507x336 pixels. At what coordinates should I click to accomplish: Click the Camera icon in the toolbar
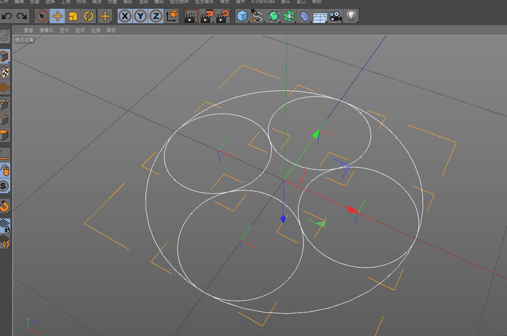(x=336, y=16)
